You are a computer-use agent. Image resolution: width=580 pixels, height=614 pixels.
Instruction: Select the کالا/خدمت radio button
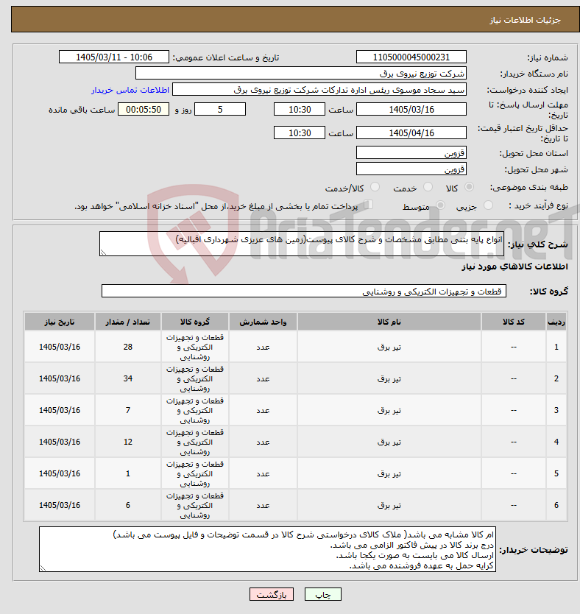click(x=375, y=187)
